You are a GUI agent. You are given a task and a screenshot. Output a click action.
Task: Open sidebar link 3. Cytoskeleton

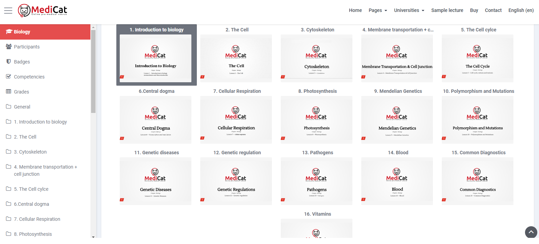(45, 152)
